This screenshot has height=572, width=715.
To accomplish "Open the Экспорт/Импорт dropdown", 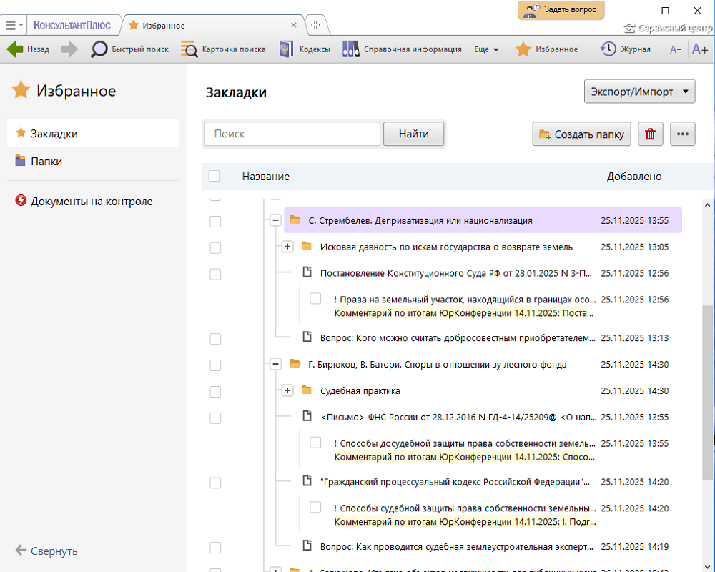I will pos(639,92).
